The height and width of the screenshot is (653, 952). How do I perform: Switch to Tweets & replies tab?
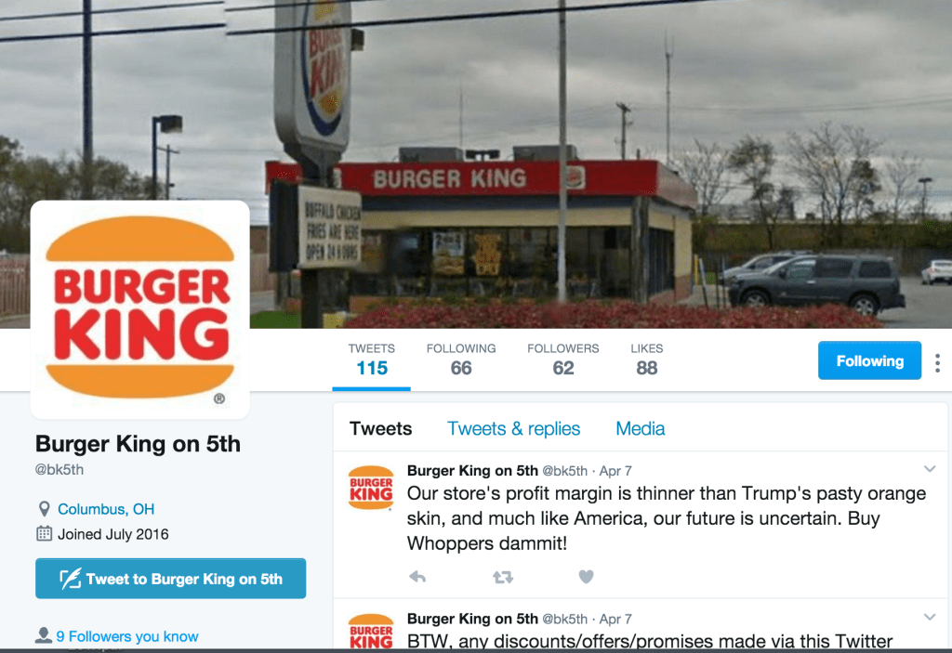[513, 428]
